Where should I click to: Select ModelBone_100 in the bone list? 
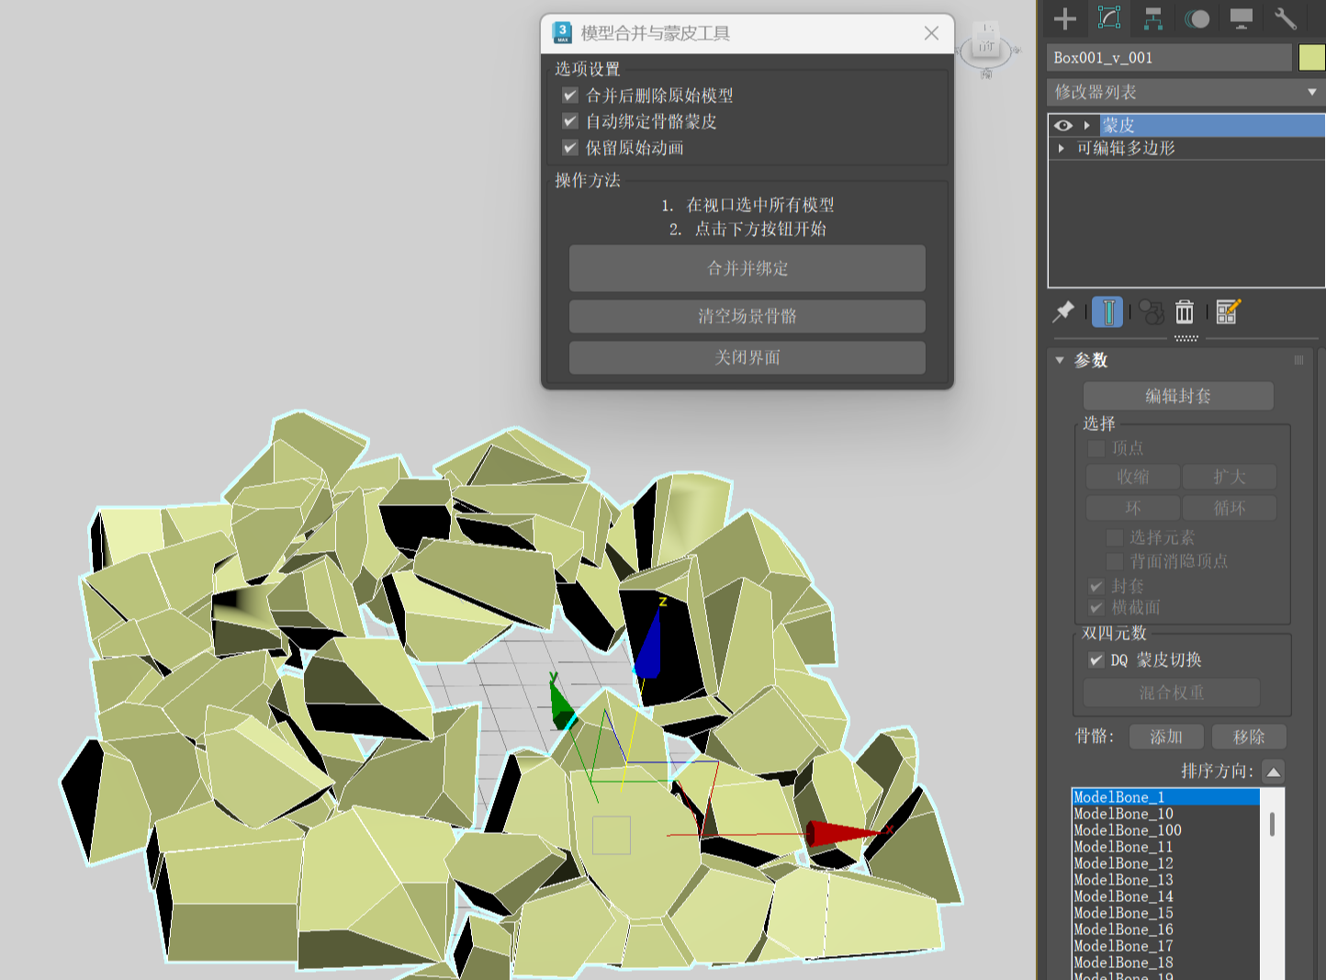coord(1165,830)
